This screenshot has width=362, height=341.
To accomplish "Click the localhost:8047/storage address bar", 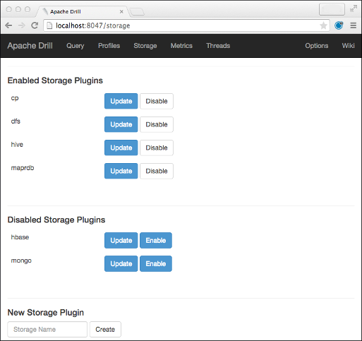I will 186,25.
